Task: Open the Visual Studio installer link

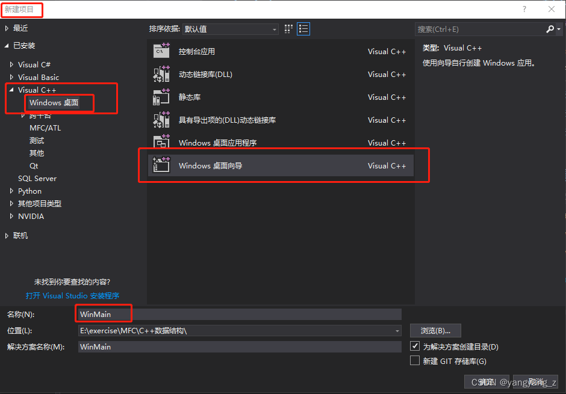Action: (x=72, y=295)
